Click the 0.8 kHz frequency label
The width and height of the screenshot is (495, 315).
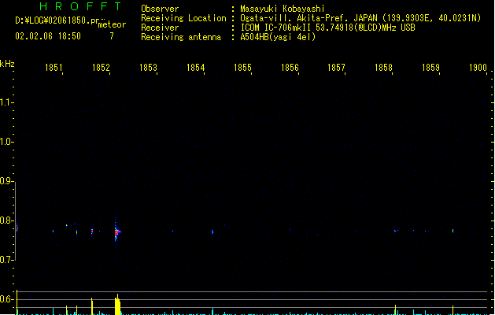pyautogui.click(x=6, y=220)
